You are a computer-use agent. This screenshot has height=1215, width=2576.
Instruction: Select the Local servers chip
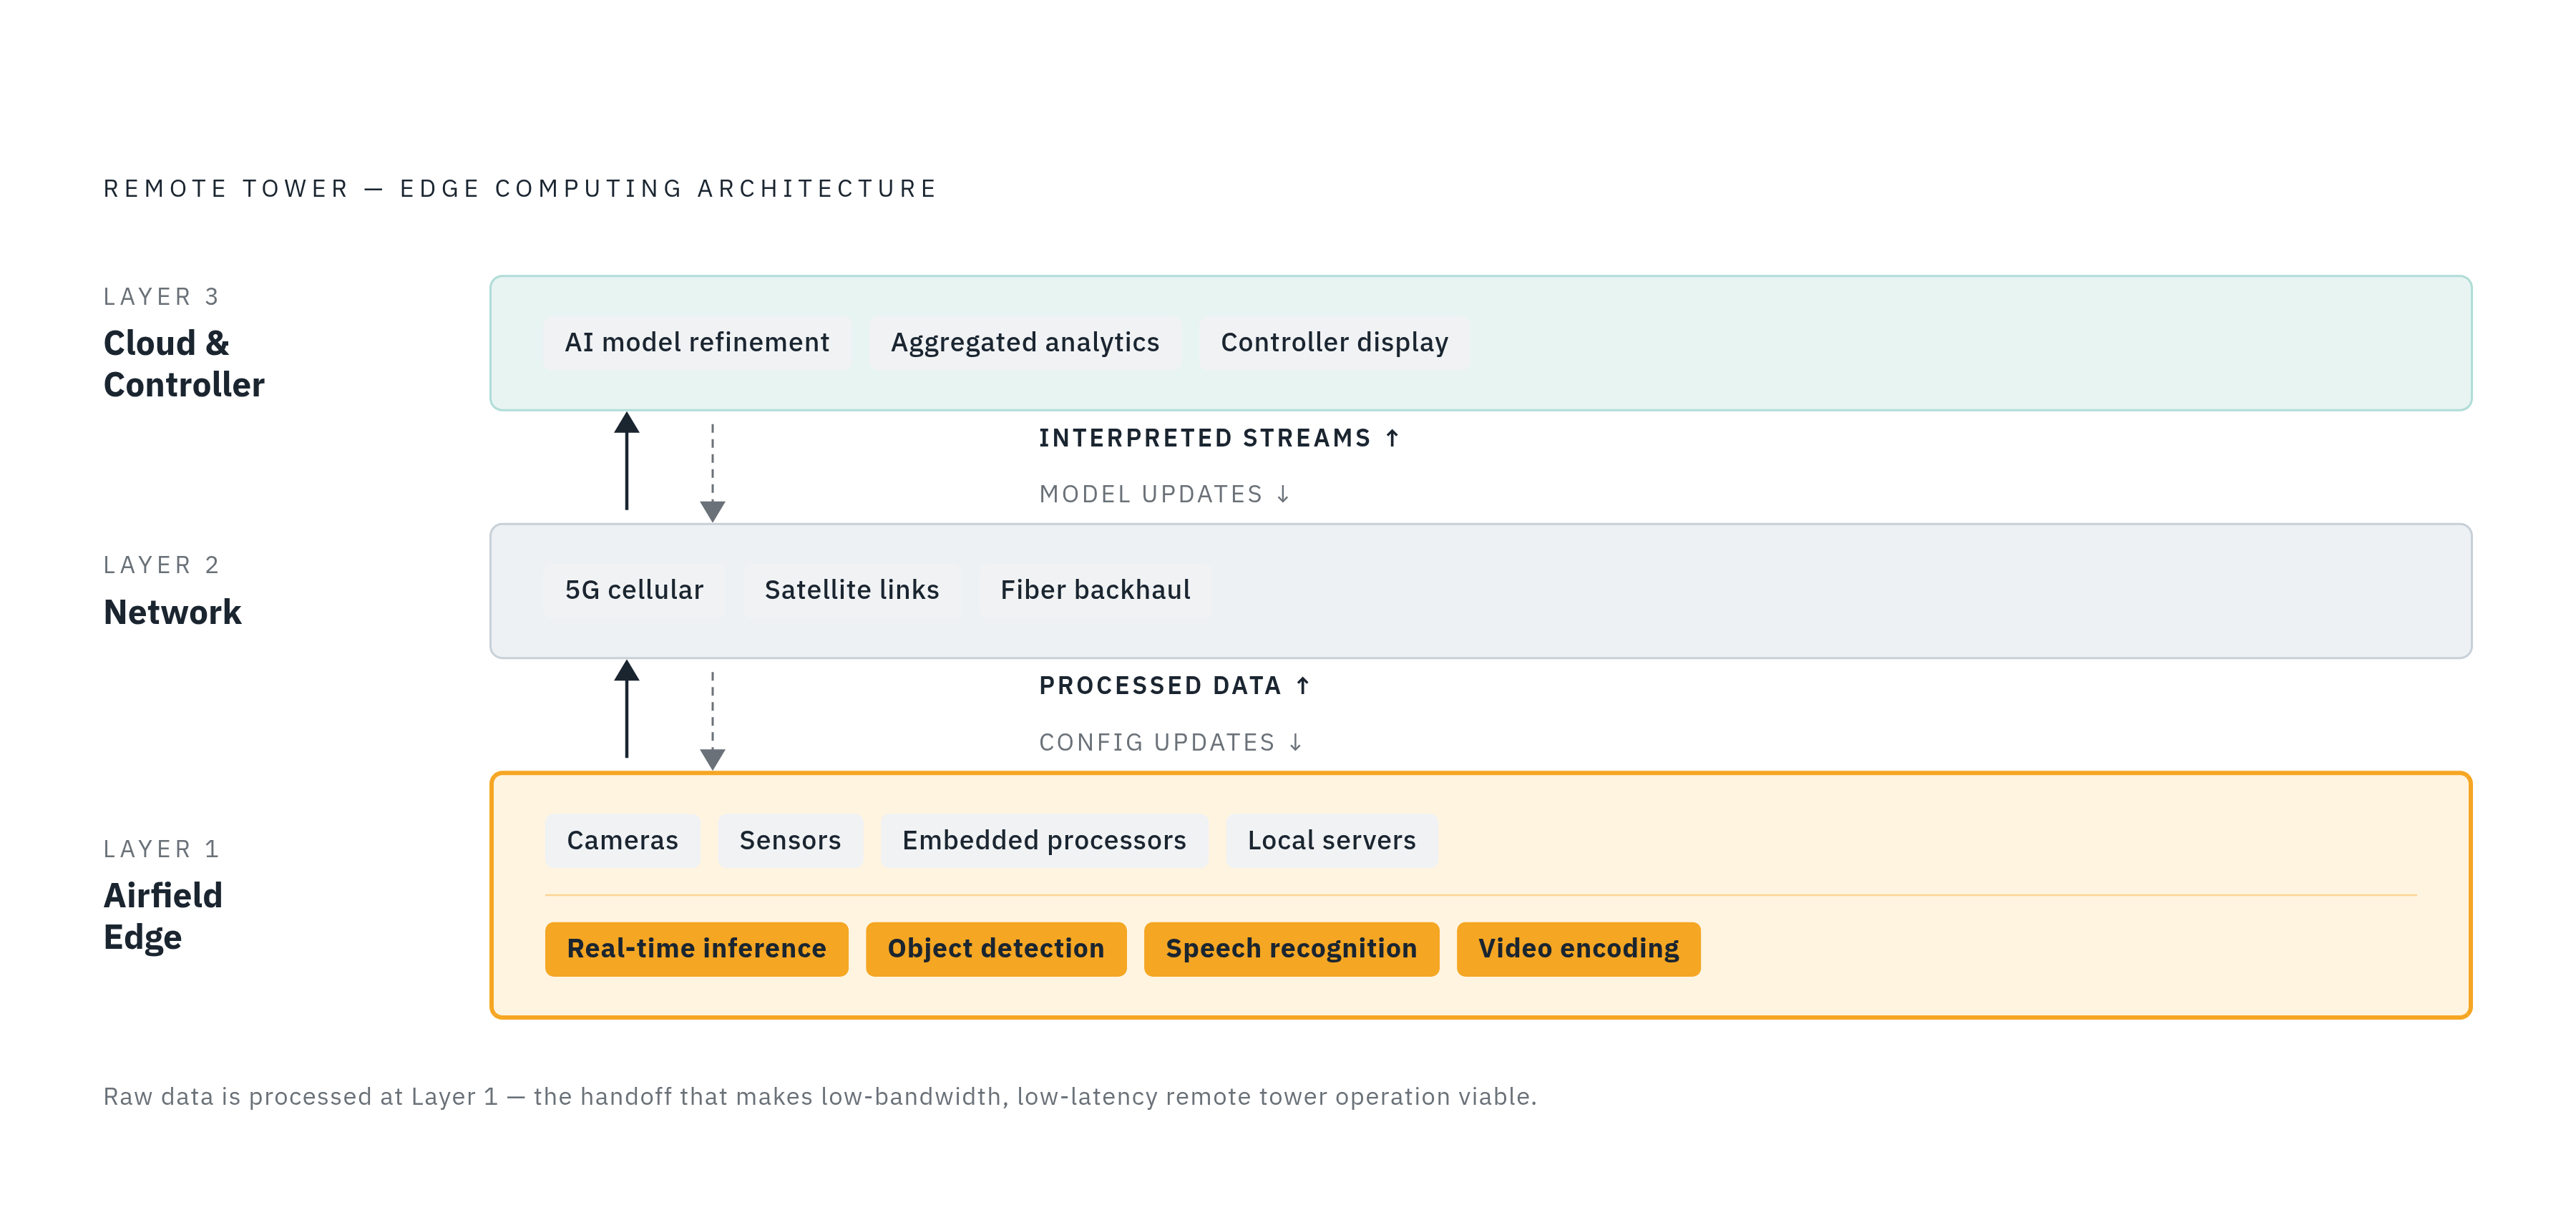(1331, 840)
